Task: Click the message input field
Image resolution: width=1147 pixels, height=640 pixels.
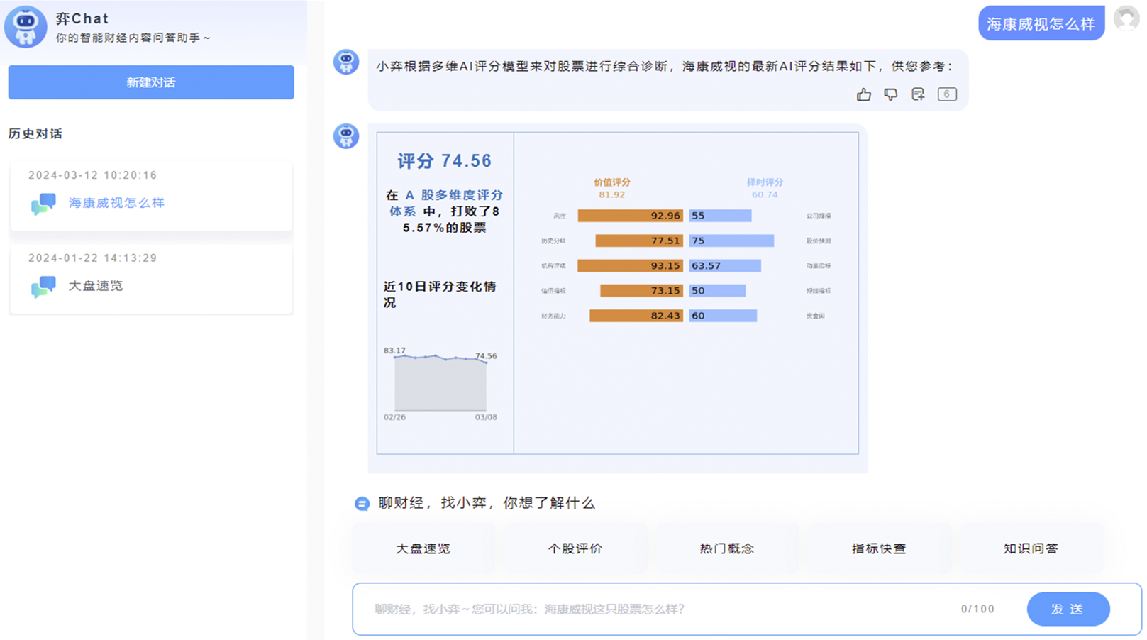Action: coord(653,609)
